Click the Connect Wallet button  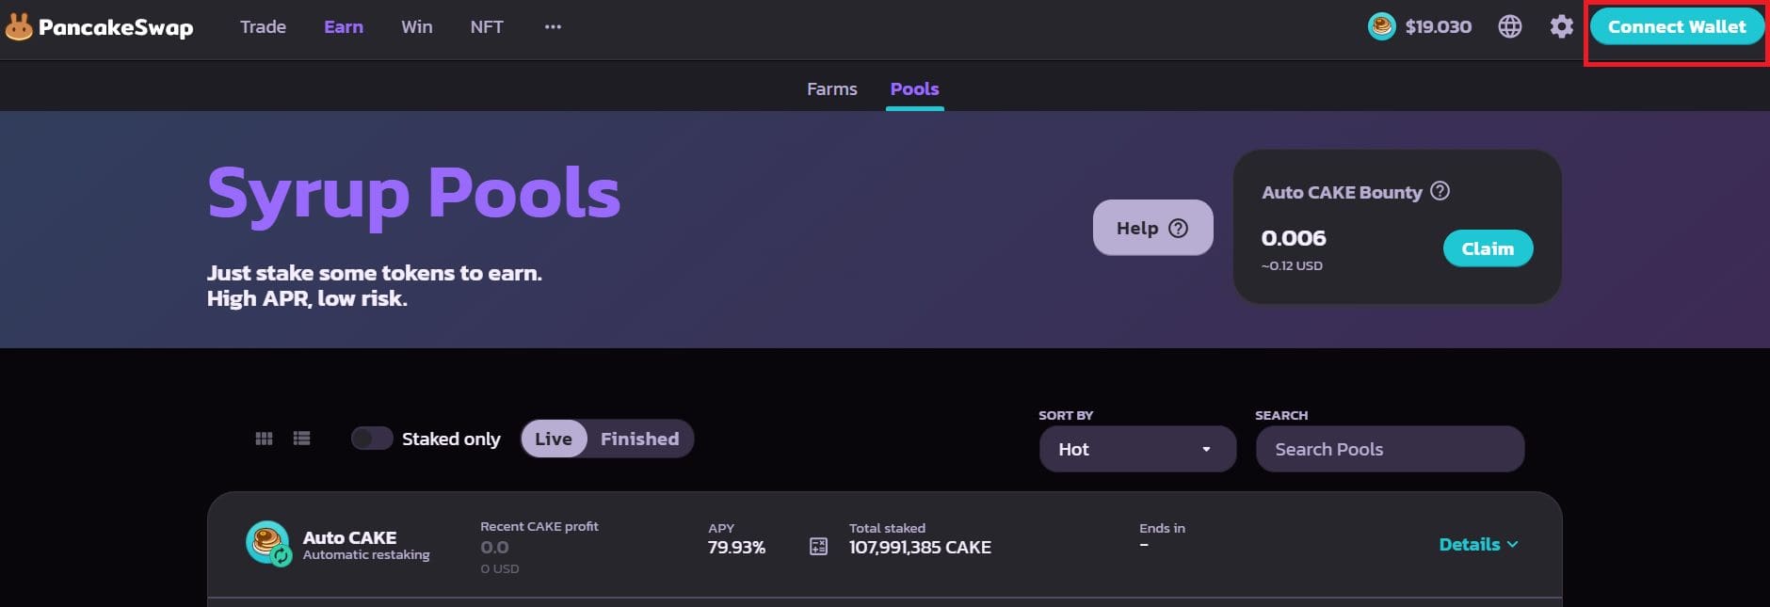[1677, 26]
